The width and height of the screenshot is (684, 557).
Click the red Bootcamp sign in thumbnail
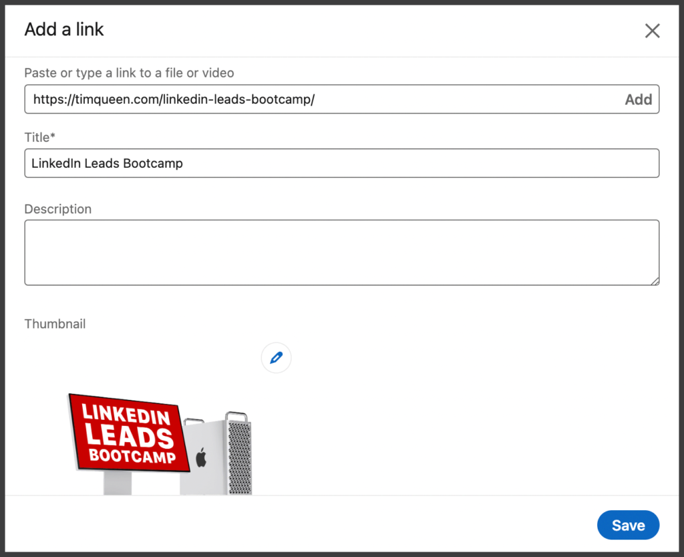[x=127, y=433]
